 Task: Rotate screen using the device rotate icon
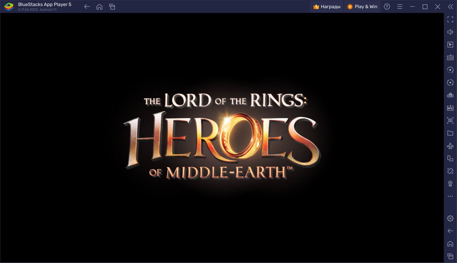point(450,158)
